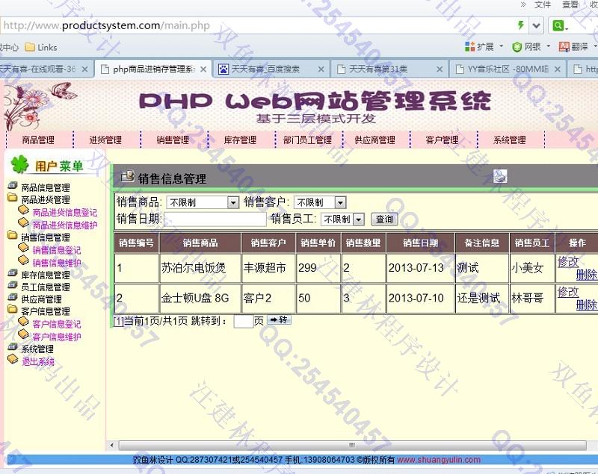
Task: Click the folder icon beside 客户信息管理
Action: pos(13,309)
